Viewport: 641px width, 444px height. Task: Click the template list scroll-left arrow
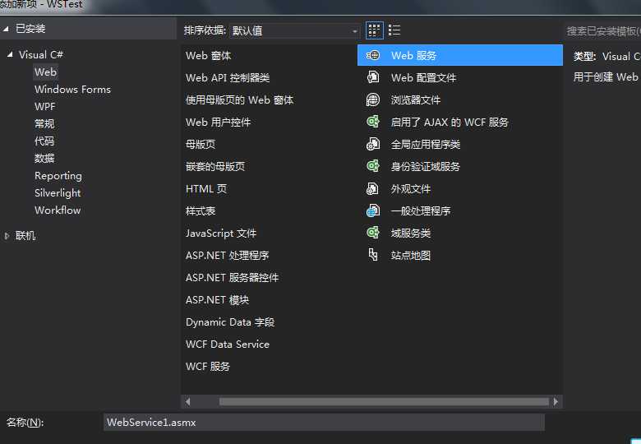click(187, 402)
